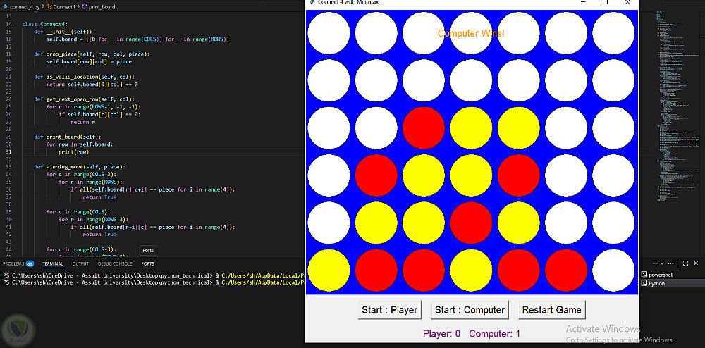Open the DEBUG CONSOLE tab

coord(115,264)
